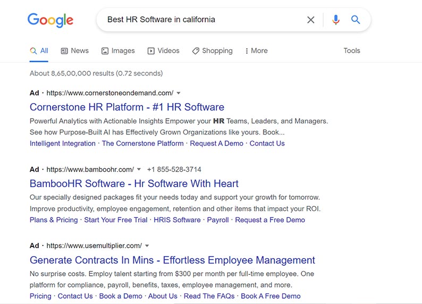Image resolution: width=422 pixels, height=304 pixels.
Task: Open the Tools options
Action: [352, 50]
